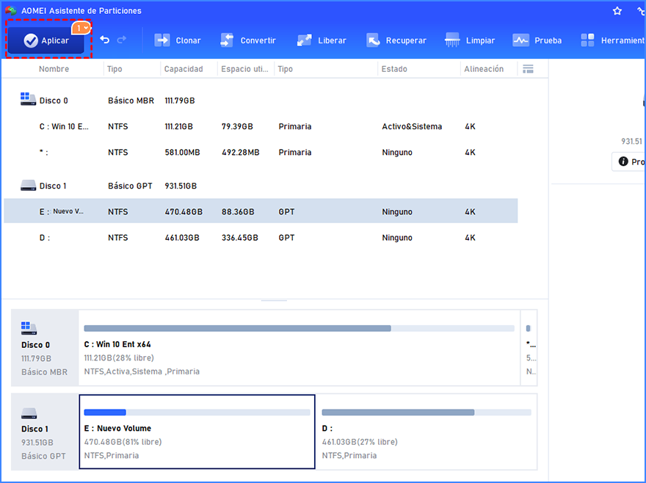Select the D: partition row in the list
The height and width of the screenshot is (483, 646).
point(45,238)
